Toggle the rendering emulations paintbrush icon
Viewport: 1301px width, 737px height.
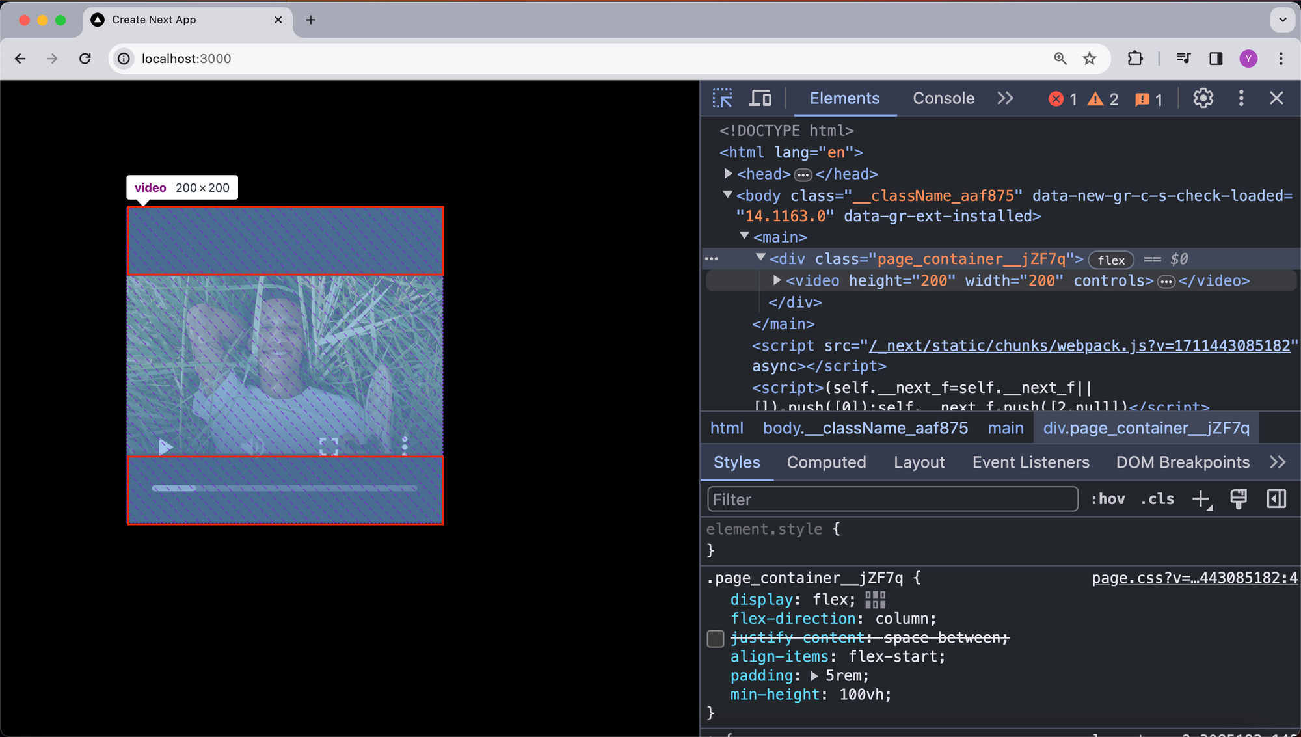pyautogui.click(x=1239, y=499)
